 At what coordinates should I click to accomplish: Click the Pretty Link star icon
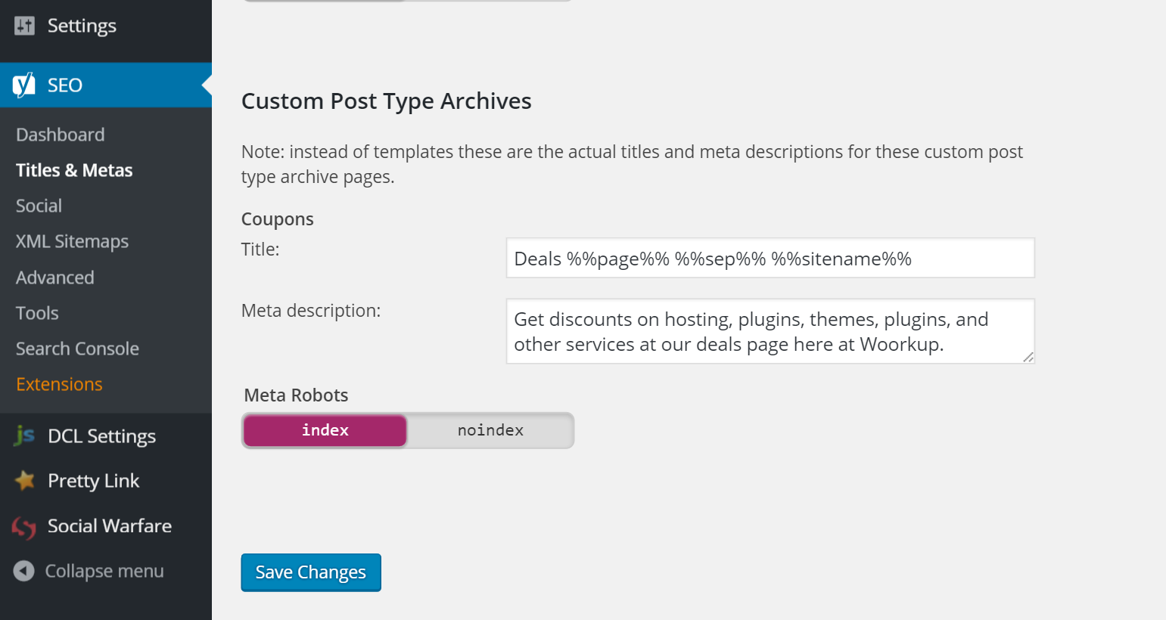(x=25, y=480)
